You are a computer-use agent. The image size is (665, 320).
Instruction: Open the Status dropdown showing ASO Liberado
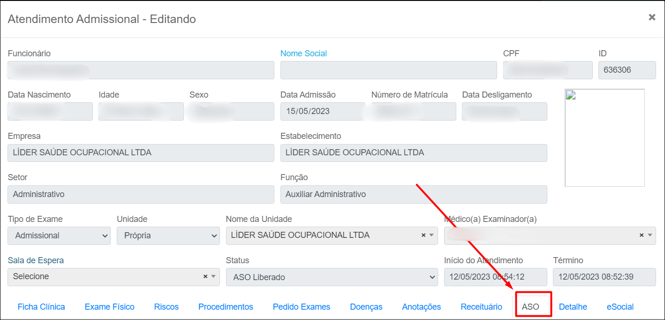332,277
